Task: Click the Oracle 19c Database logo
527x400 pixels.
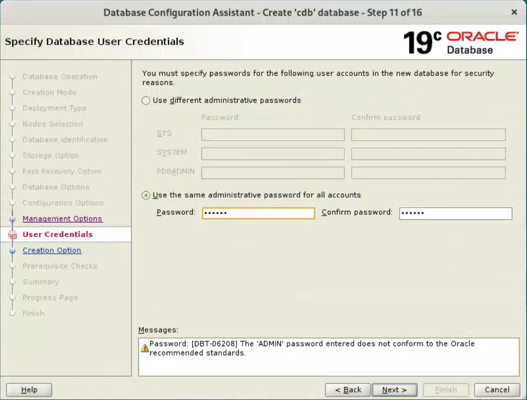Action: [460, 42]
